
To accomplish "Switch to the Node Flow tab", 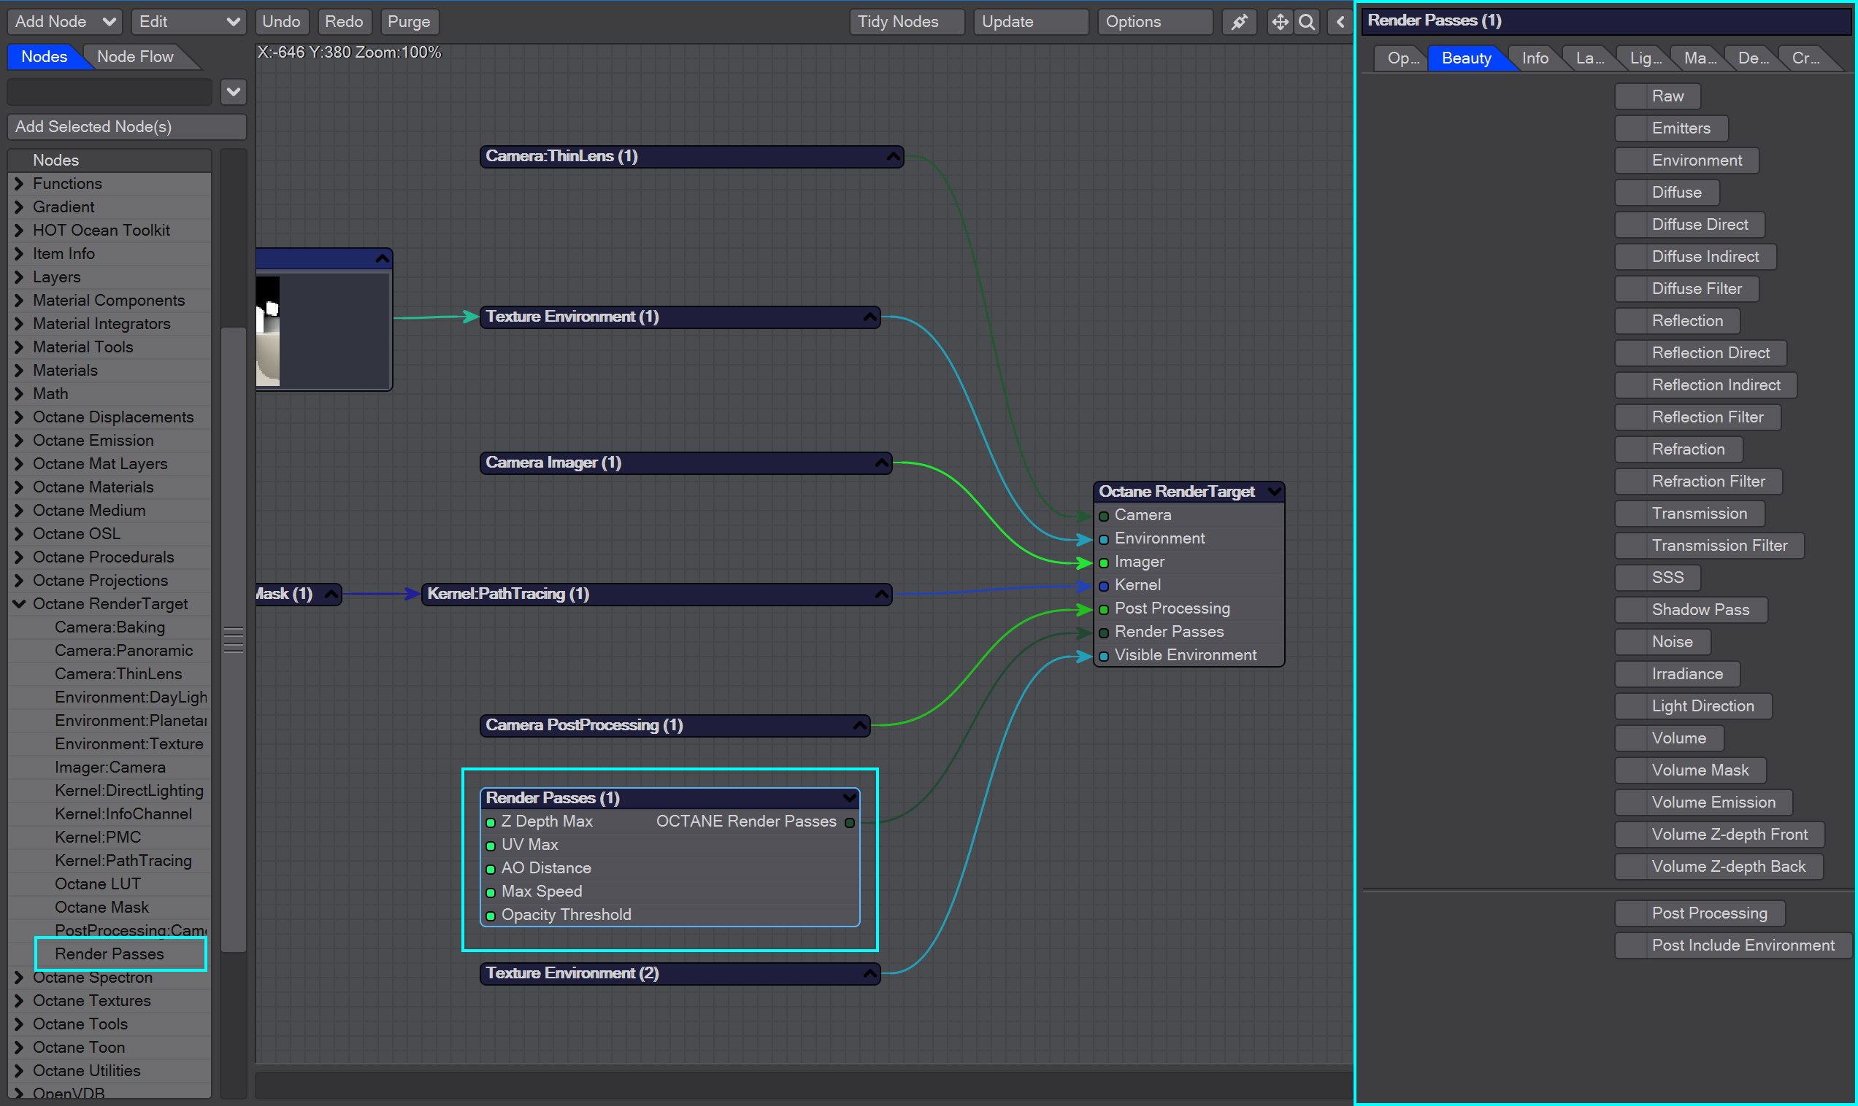I will coord(135,57).
